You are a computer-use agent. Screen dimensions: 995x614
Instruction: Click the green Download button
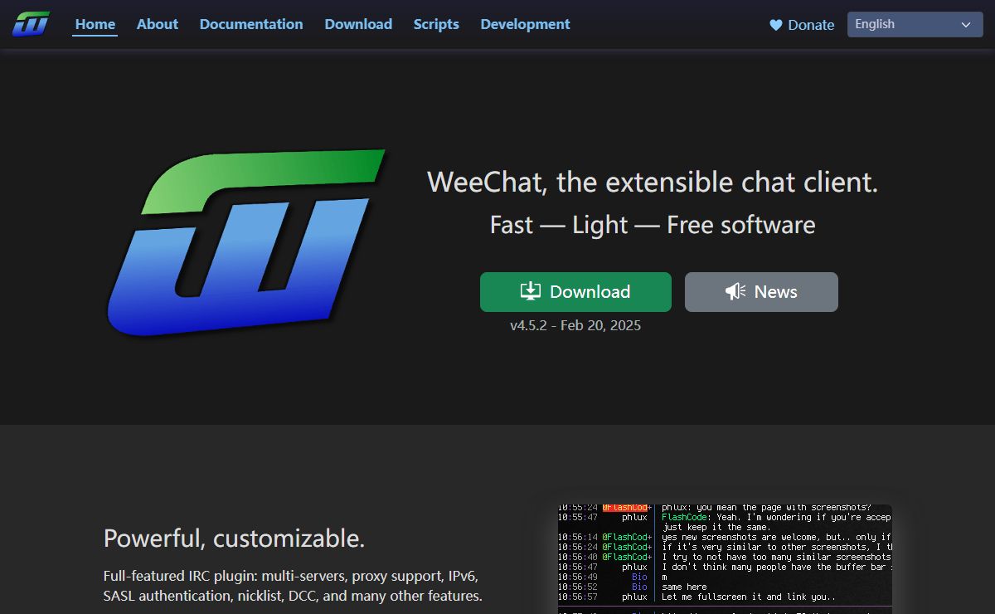click(575, 292)
